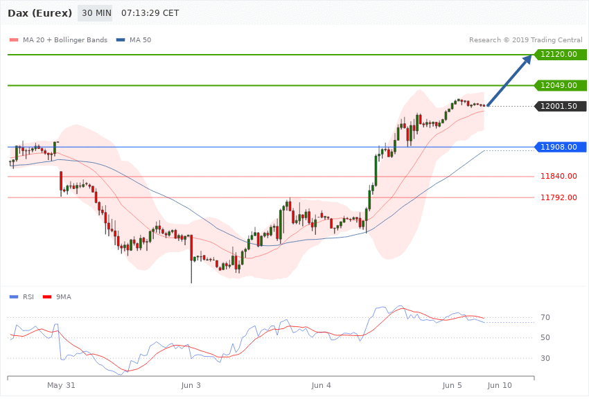Click the 9MA legend label

(x=64, y=297)
